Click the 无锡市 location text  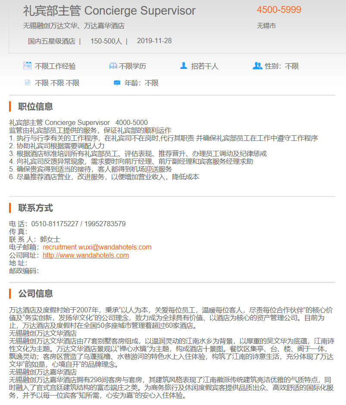coord(266,26)
